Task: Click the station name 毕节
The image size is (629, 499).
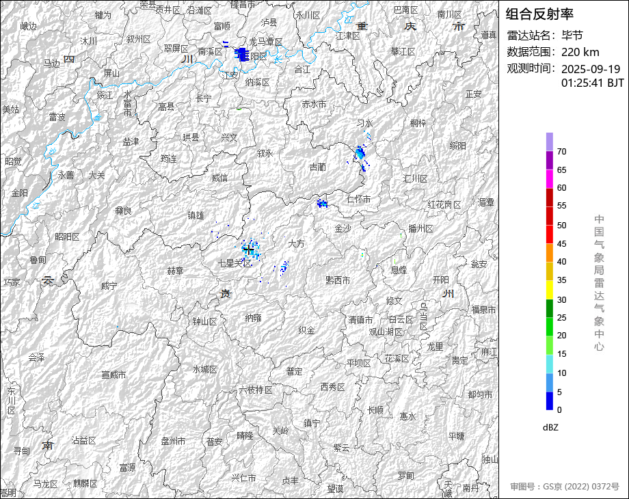Action: click(572, 36)
